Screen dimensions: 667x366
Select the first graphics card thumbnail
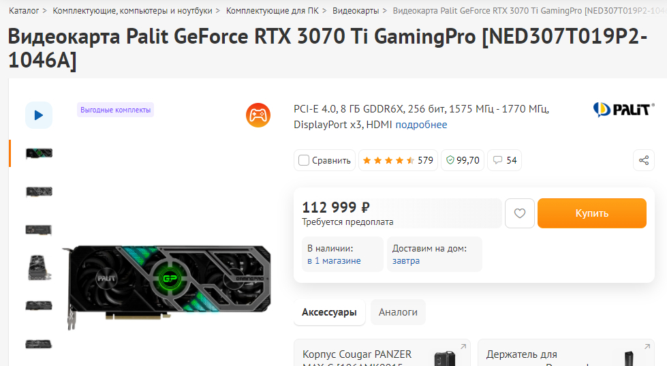[x=39, y=153]
